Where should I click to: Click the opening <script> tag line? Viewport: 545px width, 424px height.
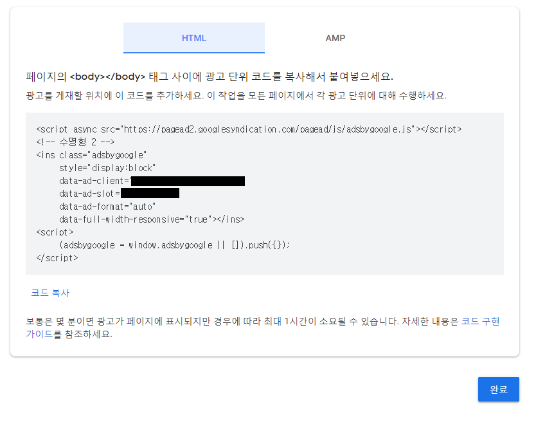[x=55, y=232]
